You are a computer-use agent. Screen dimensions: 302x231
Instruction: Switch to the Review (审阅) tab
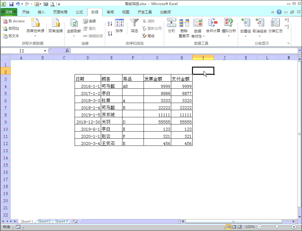(x=110, y=12)
